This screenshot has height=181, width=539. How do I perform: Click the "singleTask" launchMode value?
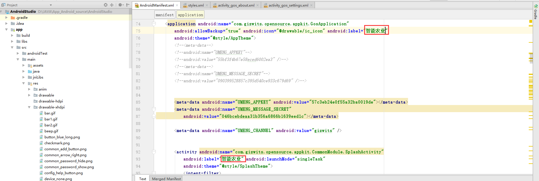coord(310,159)
